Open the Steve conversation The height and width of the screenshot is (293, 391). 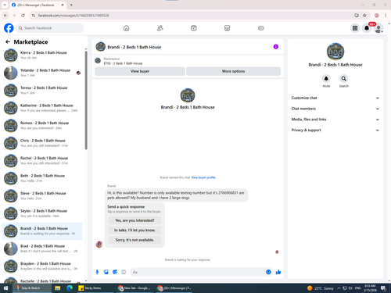click(x=42, y=196)
